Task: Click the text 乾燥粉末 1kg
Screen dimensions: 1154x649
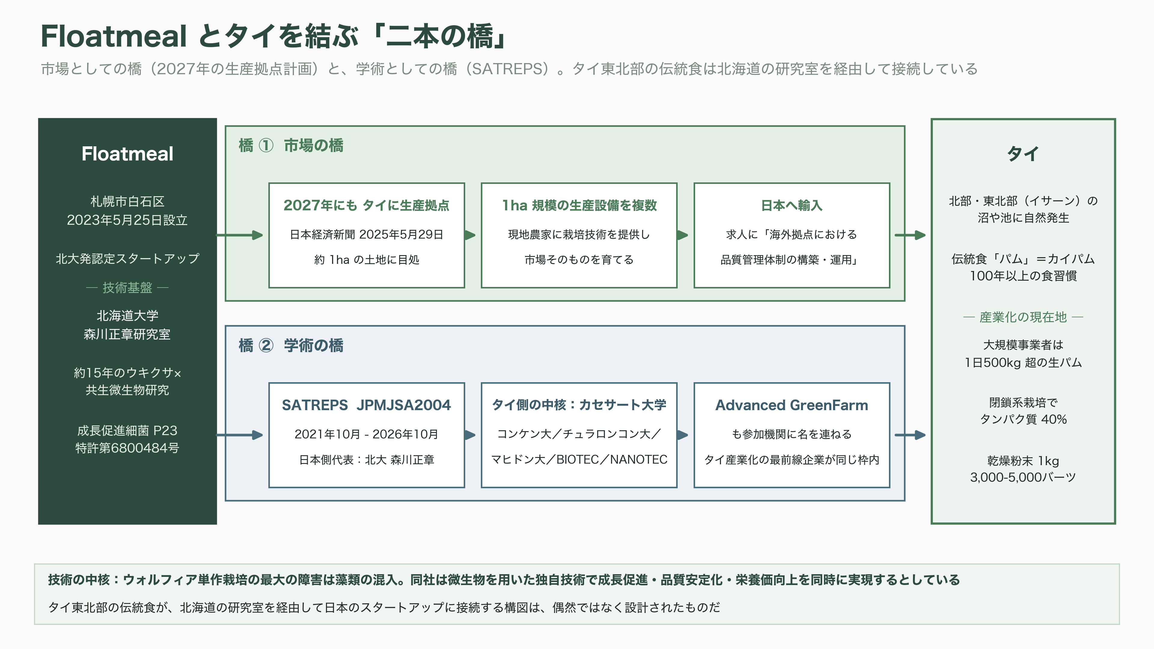Action: [1023, 460]
